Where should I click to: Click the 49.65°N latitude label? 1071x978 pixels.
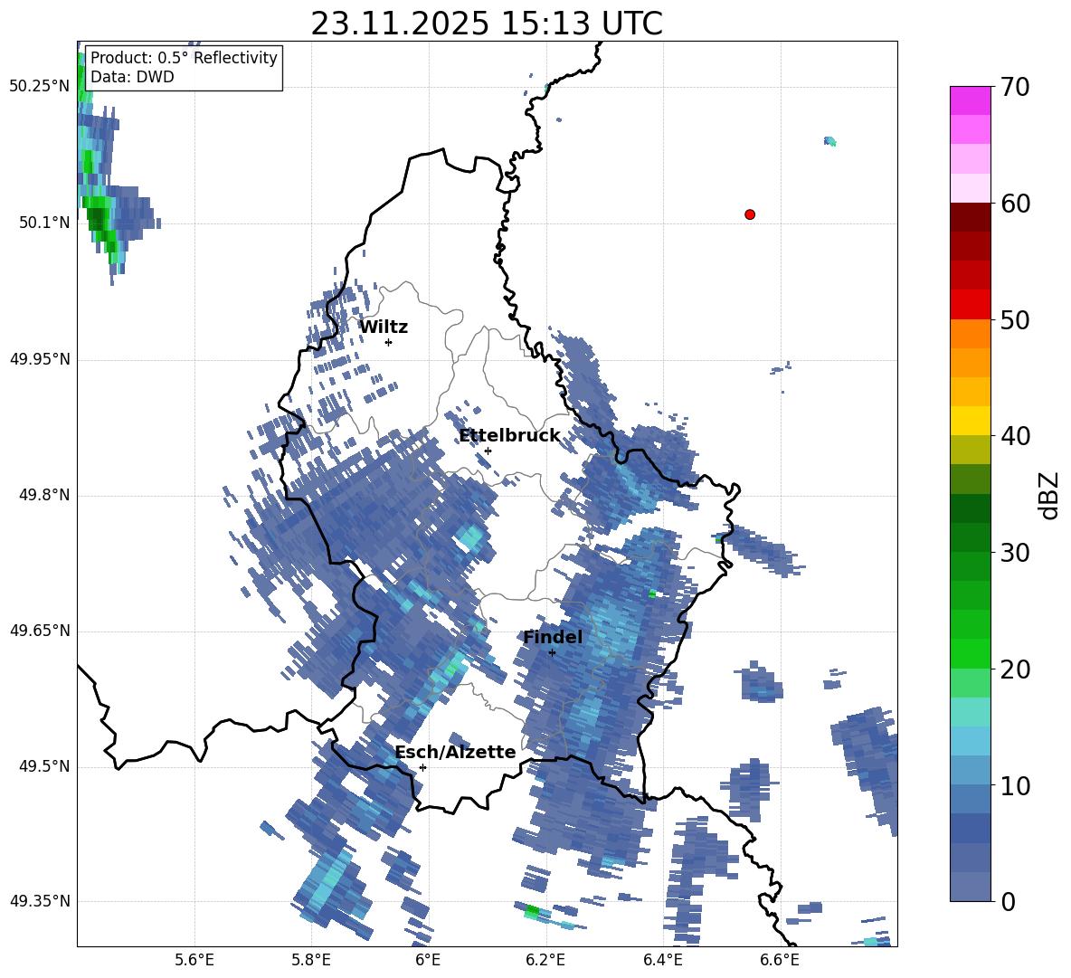click(x=40, y=631)
